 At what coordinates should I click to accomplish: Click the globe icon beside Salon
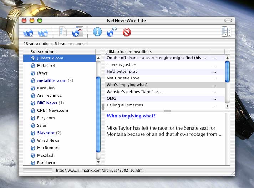coord(33,125)
